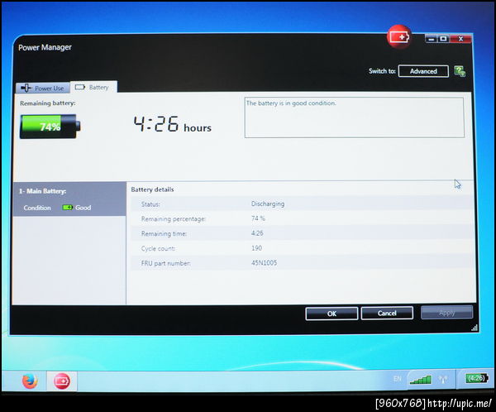
Task: Click the red battery icon in title bar
Action: pyautogui.click(x=399, y=36)
